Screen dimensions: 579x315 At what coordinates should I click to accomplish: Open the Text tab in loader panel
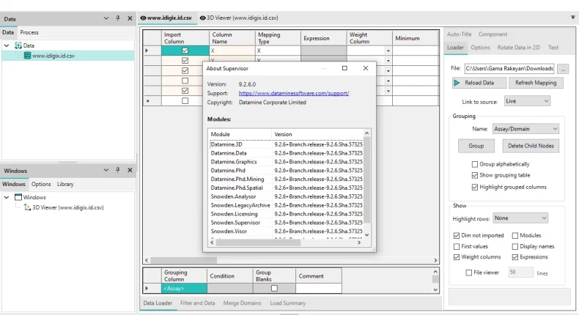(x=553, y=48)
